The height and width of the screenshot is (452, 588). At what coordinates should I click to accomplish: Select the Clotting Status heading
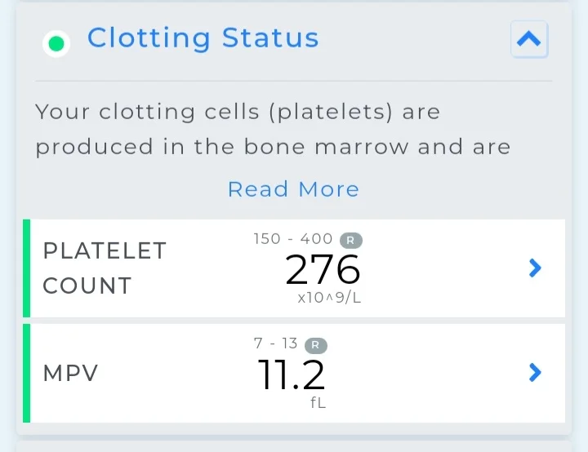pyautogui.click(x=203, y=38)
